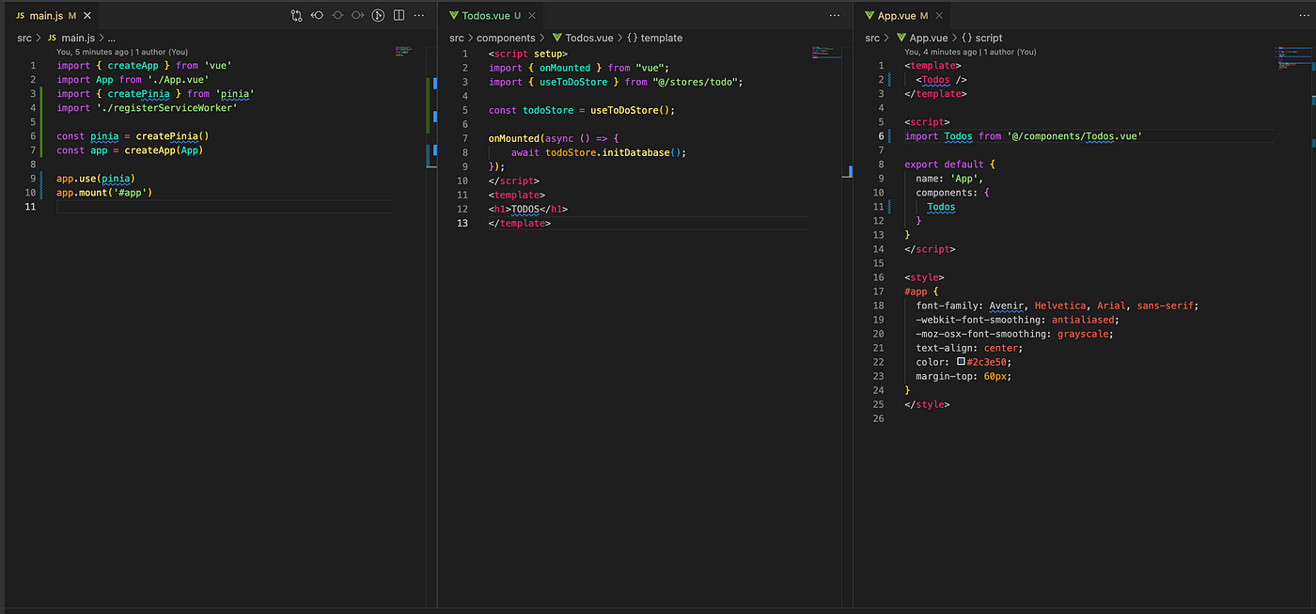
Task: Open More Actions menu in Todos.vue group
Action: 835,16
